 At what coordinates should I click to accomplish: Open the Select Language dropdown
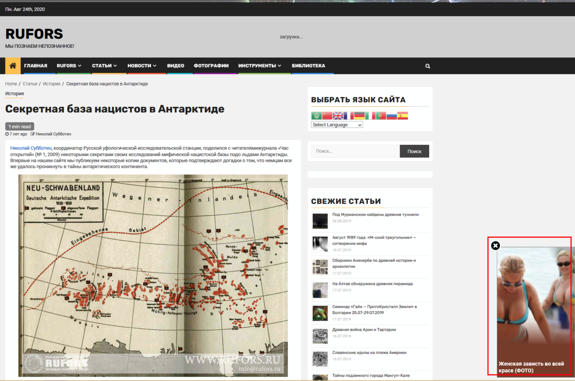337,125
